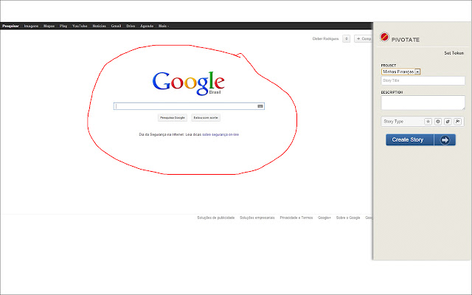Click the Estou com sorte button
Screen dimensions: 472x295
pos(206,118)
